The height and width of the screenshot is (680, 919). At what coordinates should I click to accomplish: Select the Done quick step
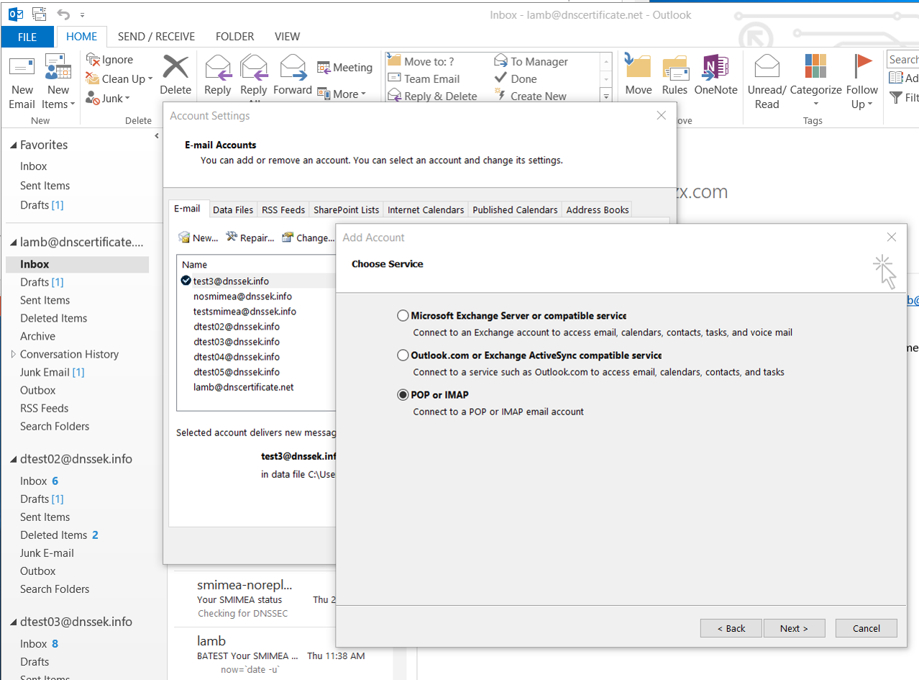point(516,79)
